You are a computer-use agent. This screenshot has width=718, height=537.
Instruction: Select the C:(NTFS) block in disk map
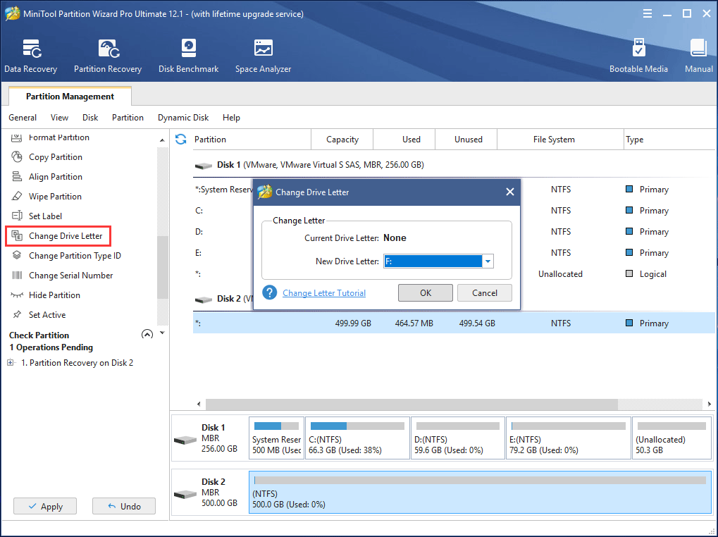pos(357,438)
